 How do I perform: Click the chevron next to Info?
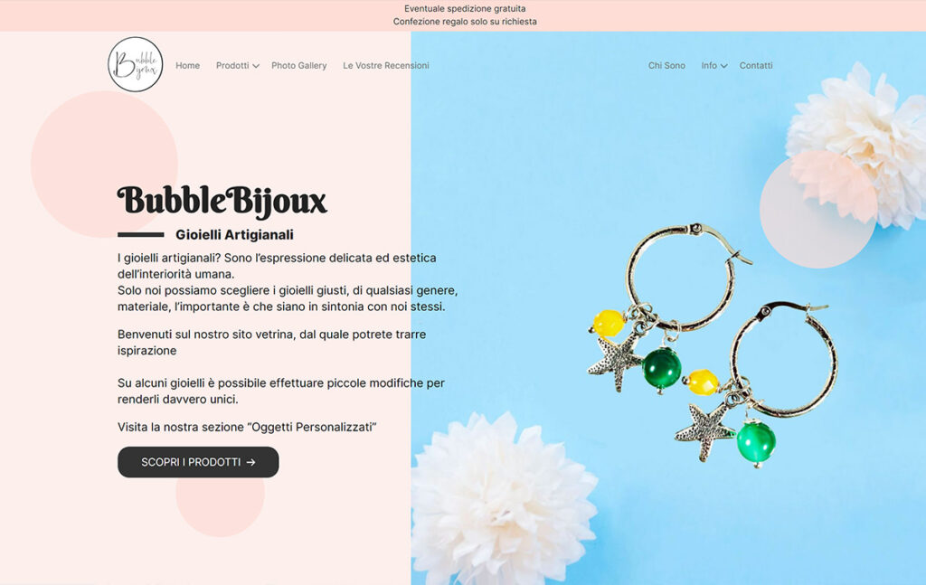tap(724, 66)
